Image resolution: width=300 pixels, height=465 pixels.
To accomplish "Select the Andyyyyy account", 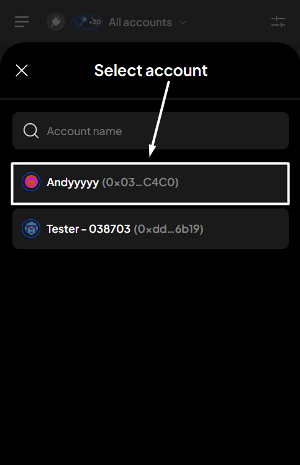I will (x=150, y=184).
